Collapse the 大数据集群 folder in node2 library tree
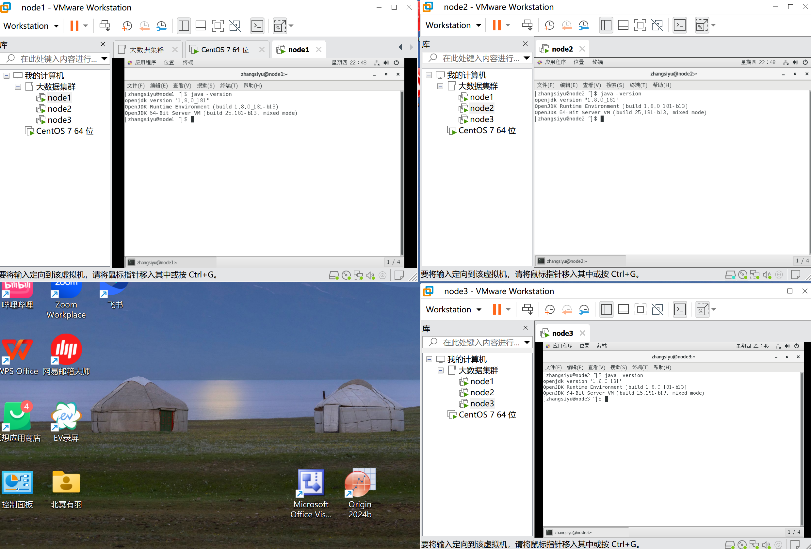The image size is (811, 549). tap(440, 86)
